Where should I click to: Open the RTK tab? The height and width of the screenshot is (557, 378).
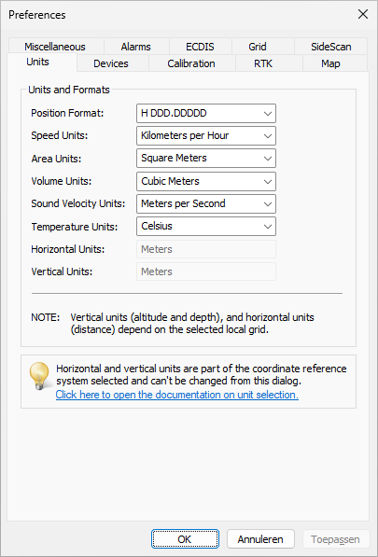coord(263,63)
